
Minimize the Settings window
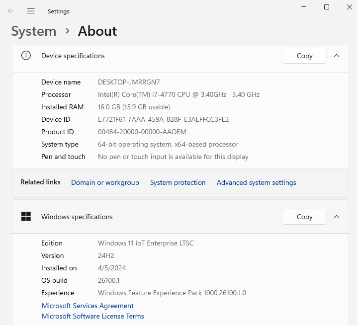(304, 7)
